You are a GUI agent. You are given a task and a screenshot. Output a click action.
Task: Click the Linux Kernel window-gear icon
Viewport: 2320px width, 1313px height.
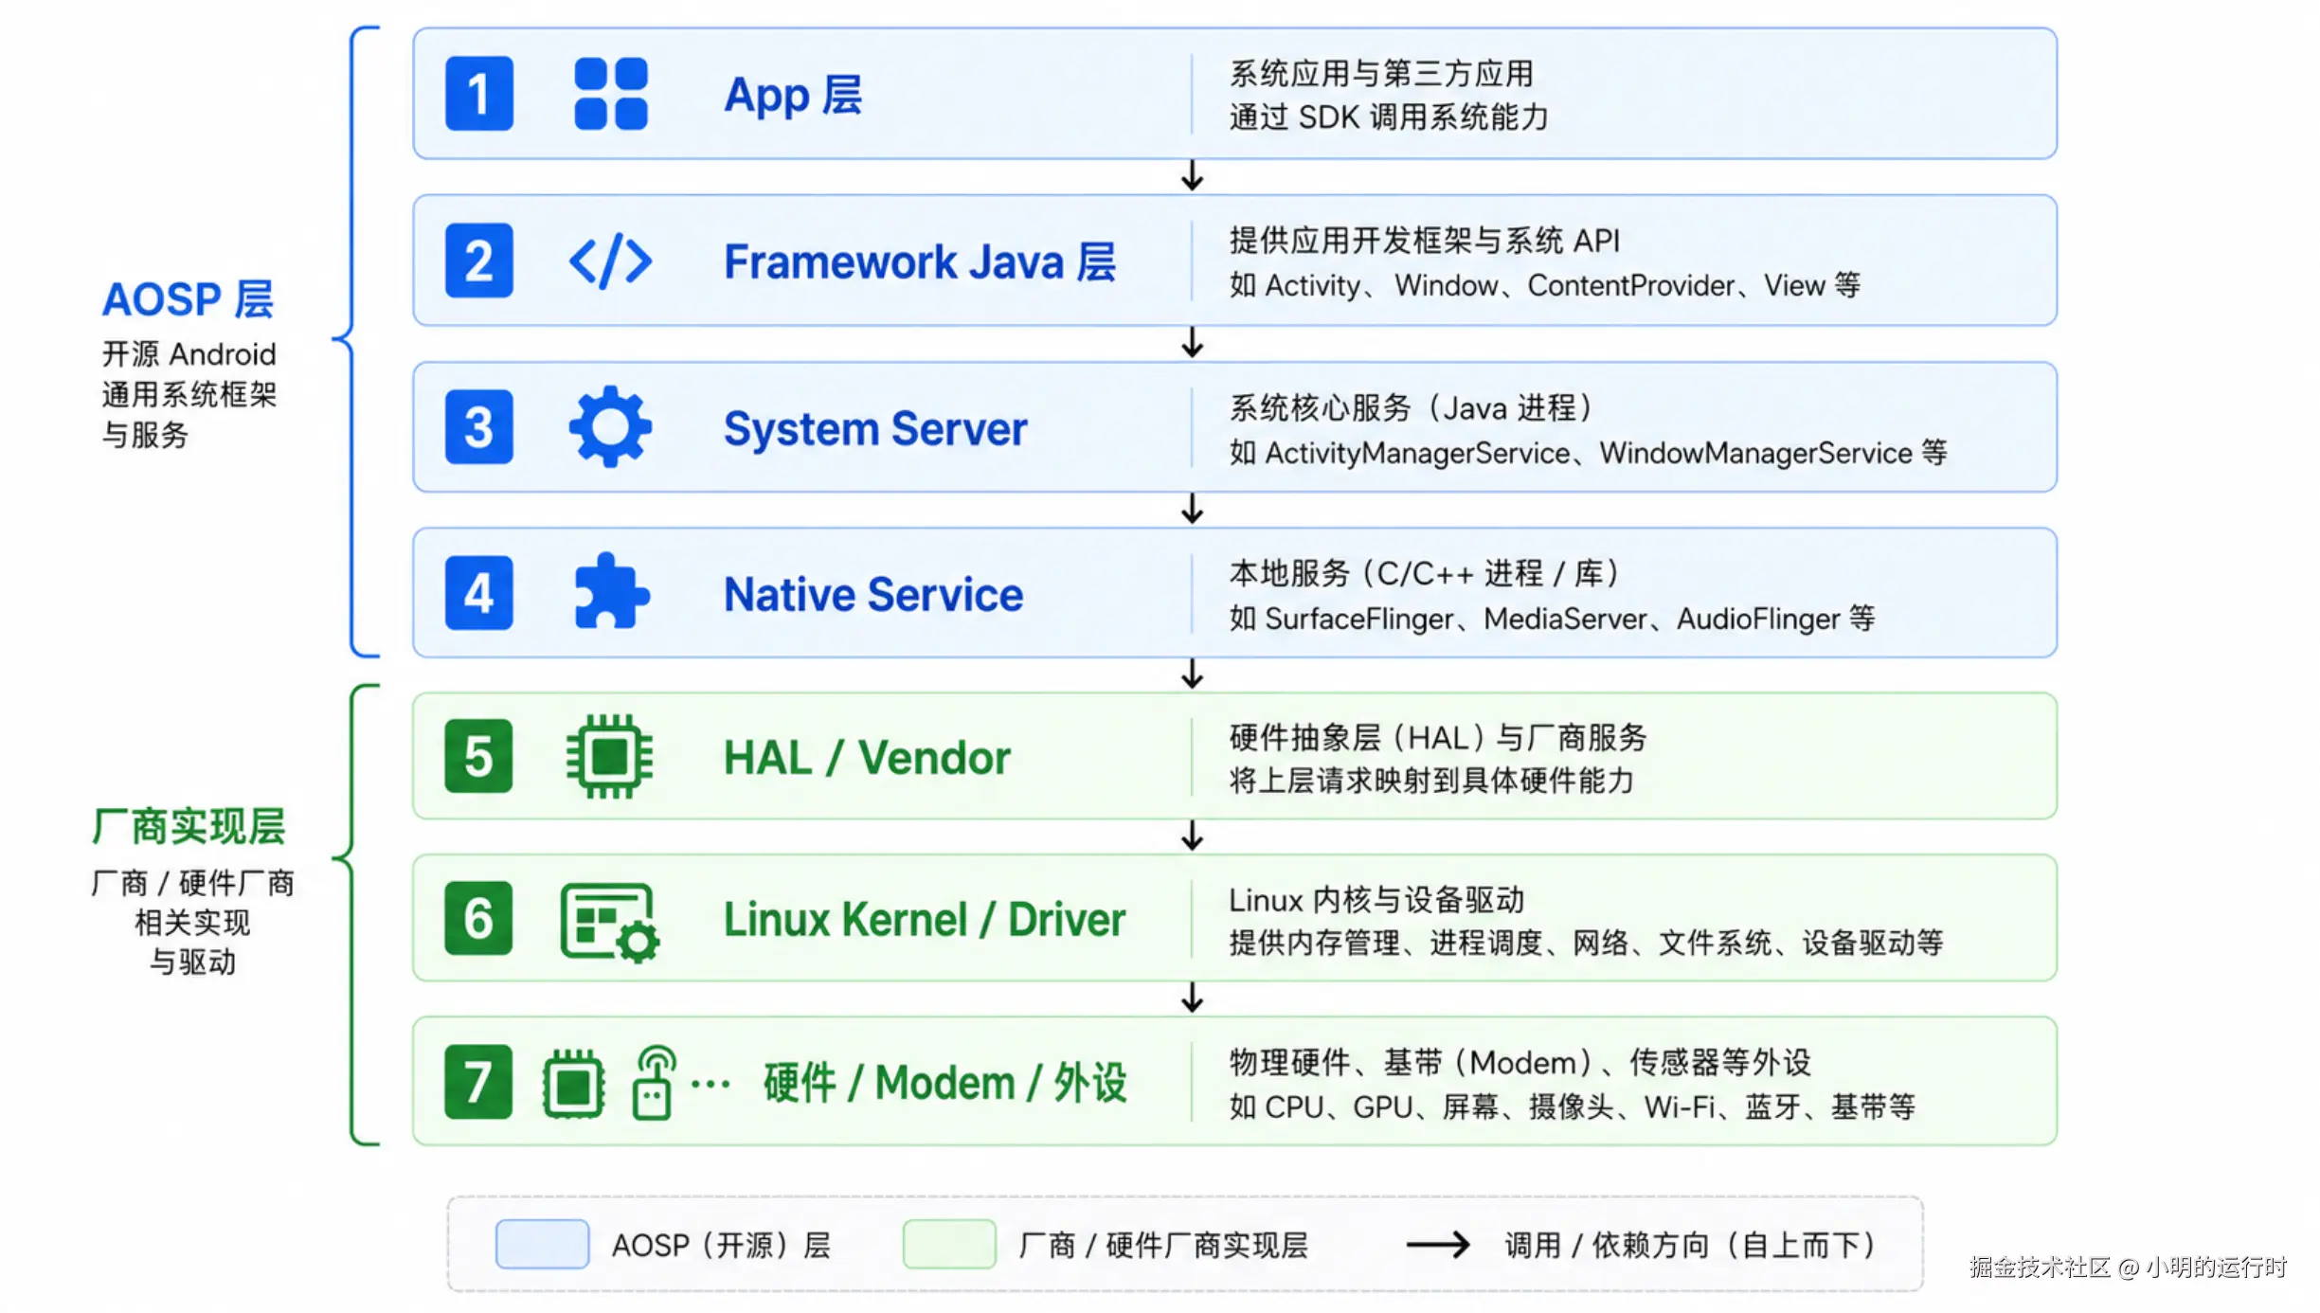pos(610,922)
